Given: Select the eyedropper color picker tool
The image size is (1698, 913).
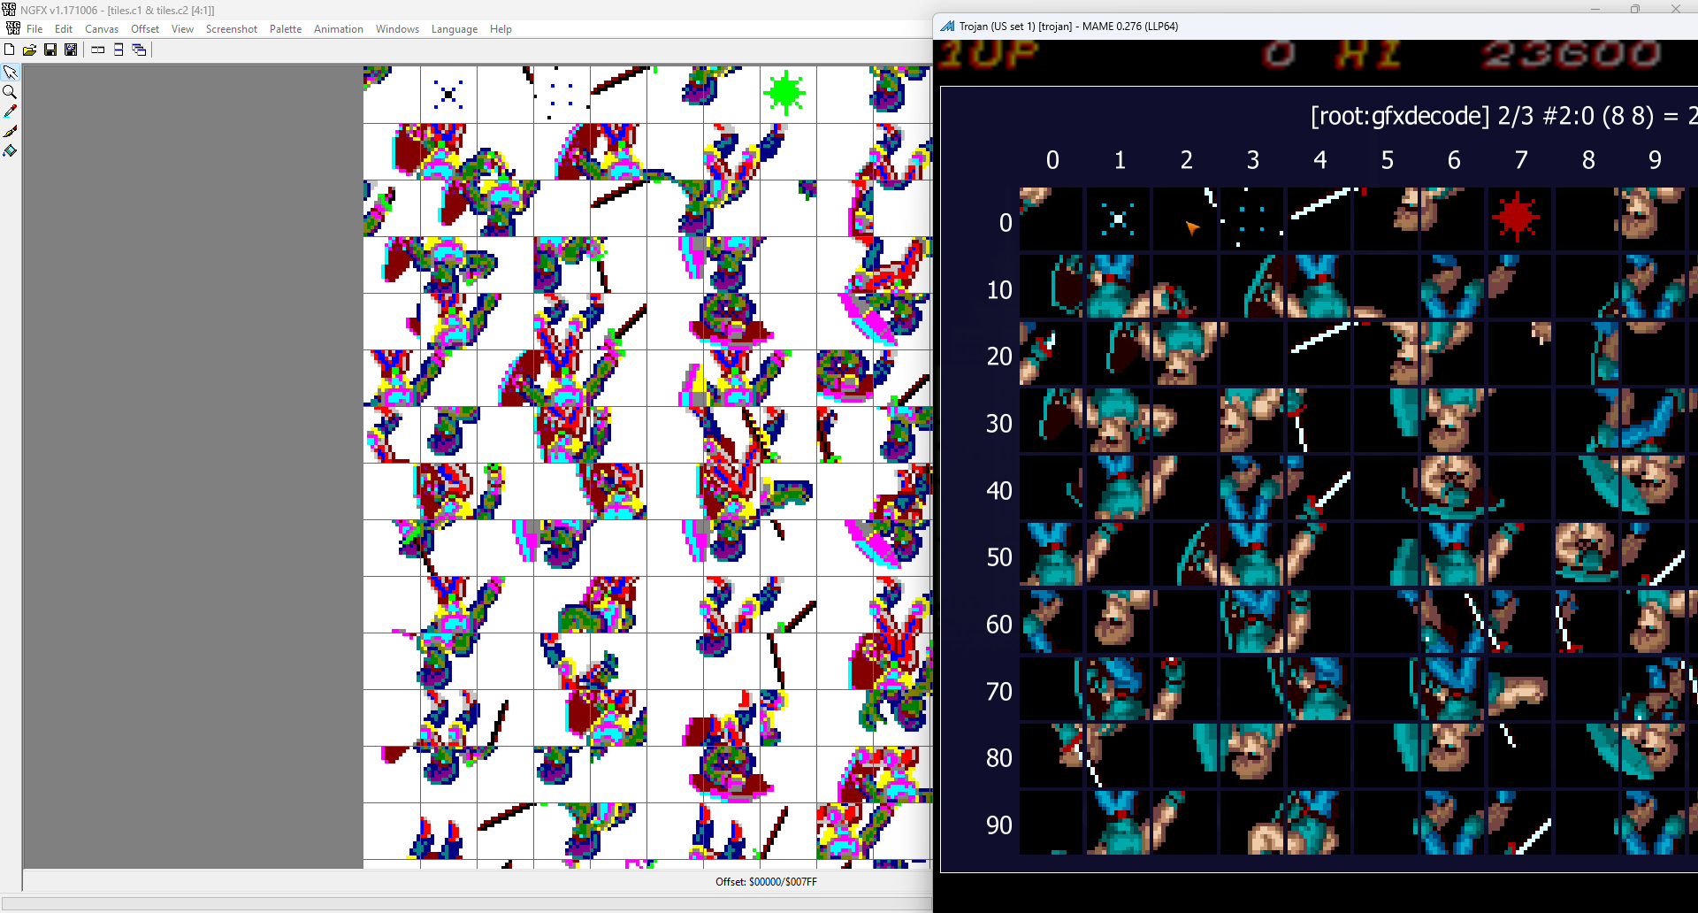Looking at the screenshot, I should [10, 111].
